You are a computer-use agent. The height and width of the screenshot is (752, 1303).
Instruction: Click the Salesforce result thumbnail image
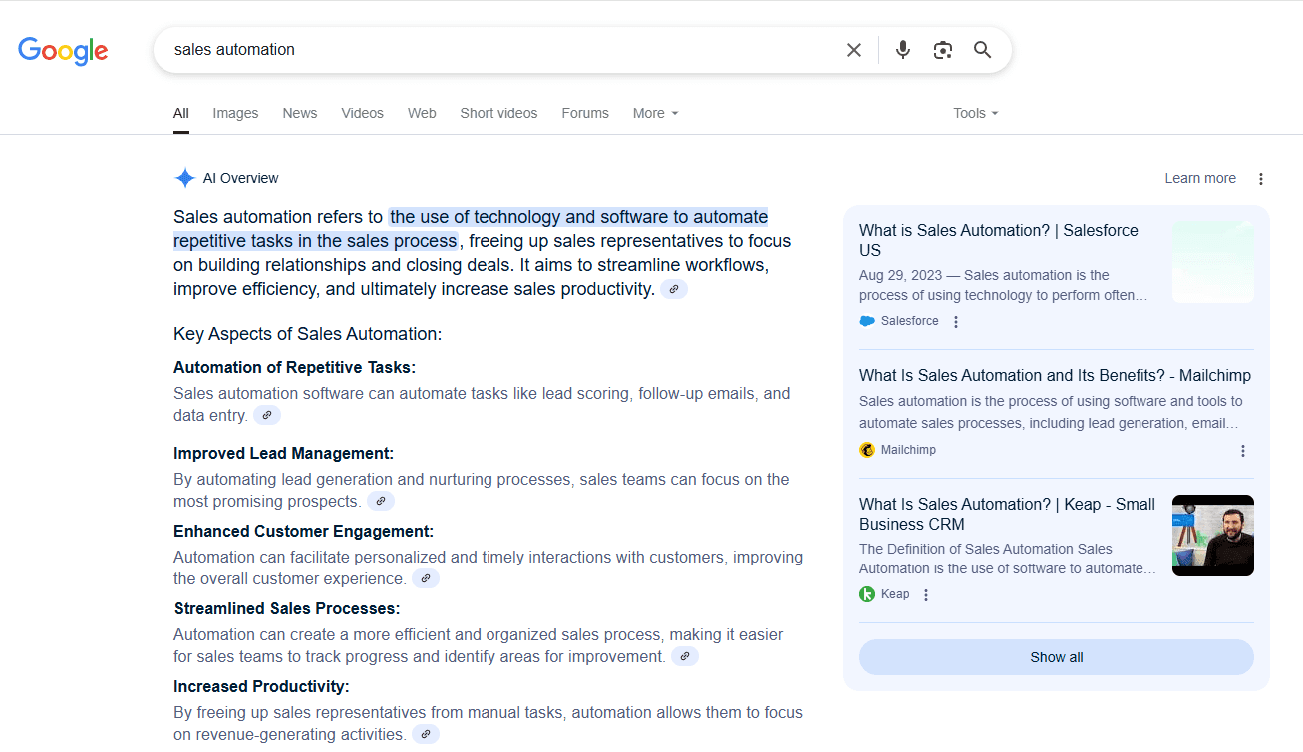[x=1213, y=262]
